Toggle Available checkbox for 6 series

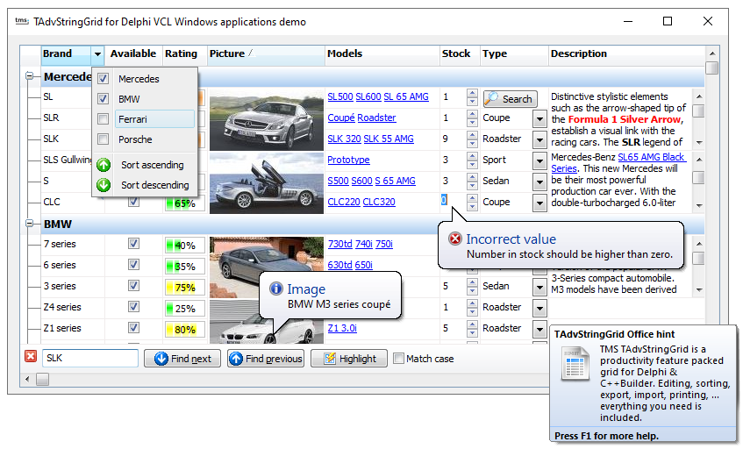point(133,264)
